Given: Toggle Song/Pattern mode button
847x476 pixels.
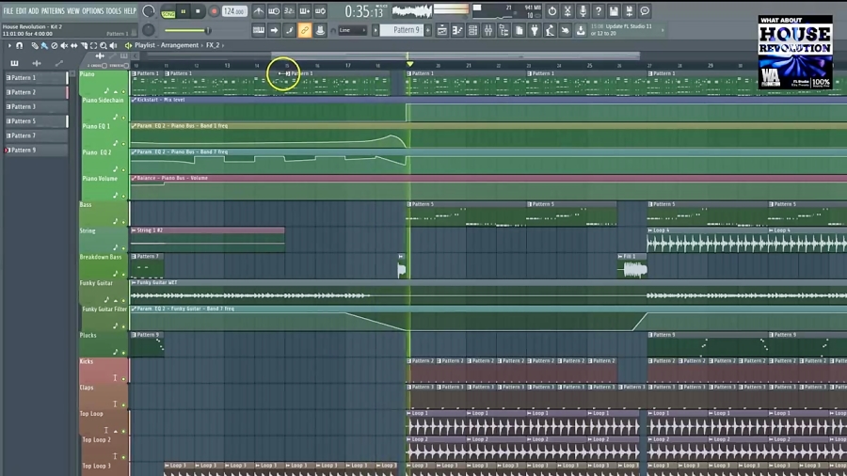Looking at the screenshot, I should (168, 12).
